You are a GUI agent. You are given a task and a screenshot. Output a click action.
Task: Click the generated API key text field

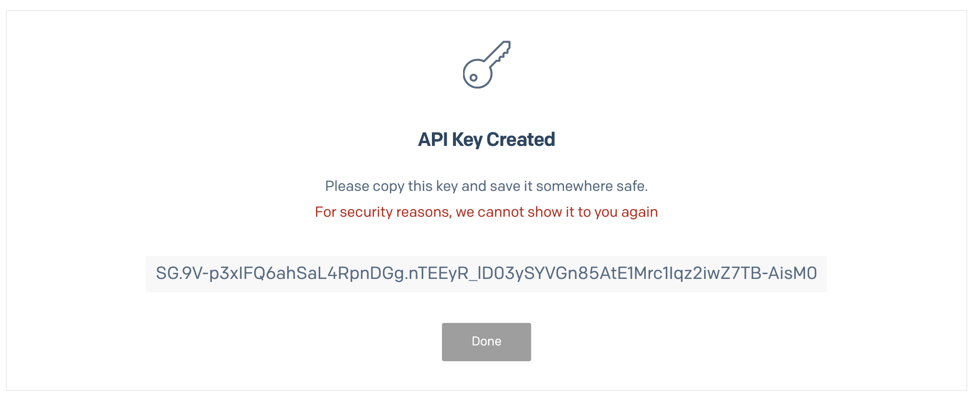pyautogui.click(x=486, y=274)
